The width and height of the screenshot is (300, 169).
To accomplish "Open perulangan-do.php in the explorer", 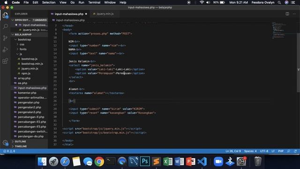I will [29, 137].
